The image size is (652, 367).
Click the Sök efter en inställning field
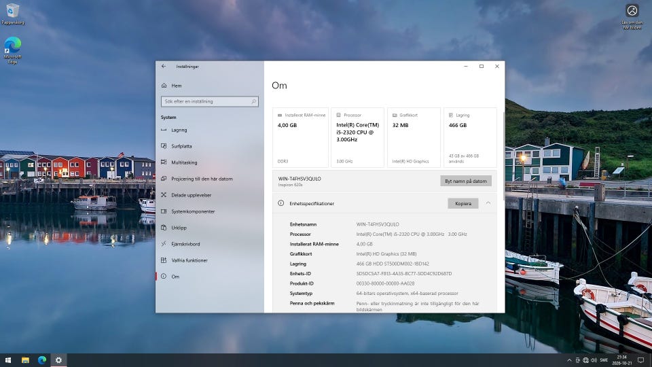tap(210, 101)
